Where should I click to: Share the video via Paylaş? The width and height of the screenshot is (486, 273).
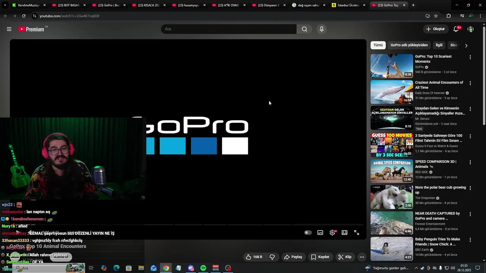293,257
